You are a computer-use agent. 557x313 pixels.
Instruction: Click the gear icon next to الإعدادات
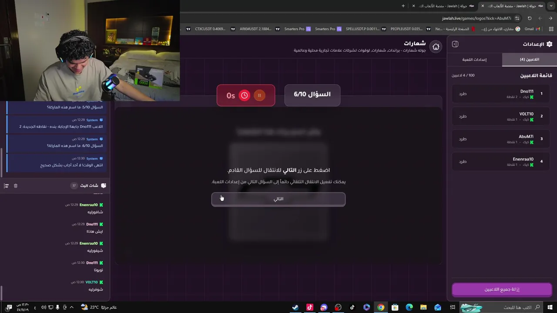click(549, 44)
